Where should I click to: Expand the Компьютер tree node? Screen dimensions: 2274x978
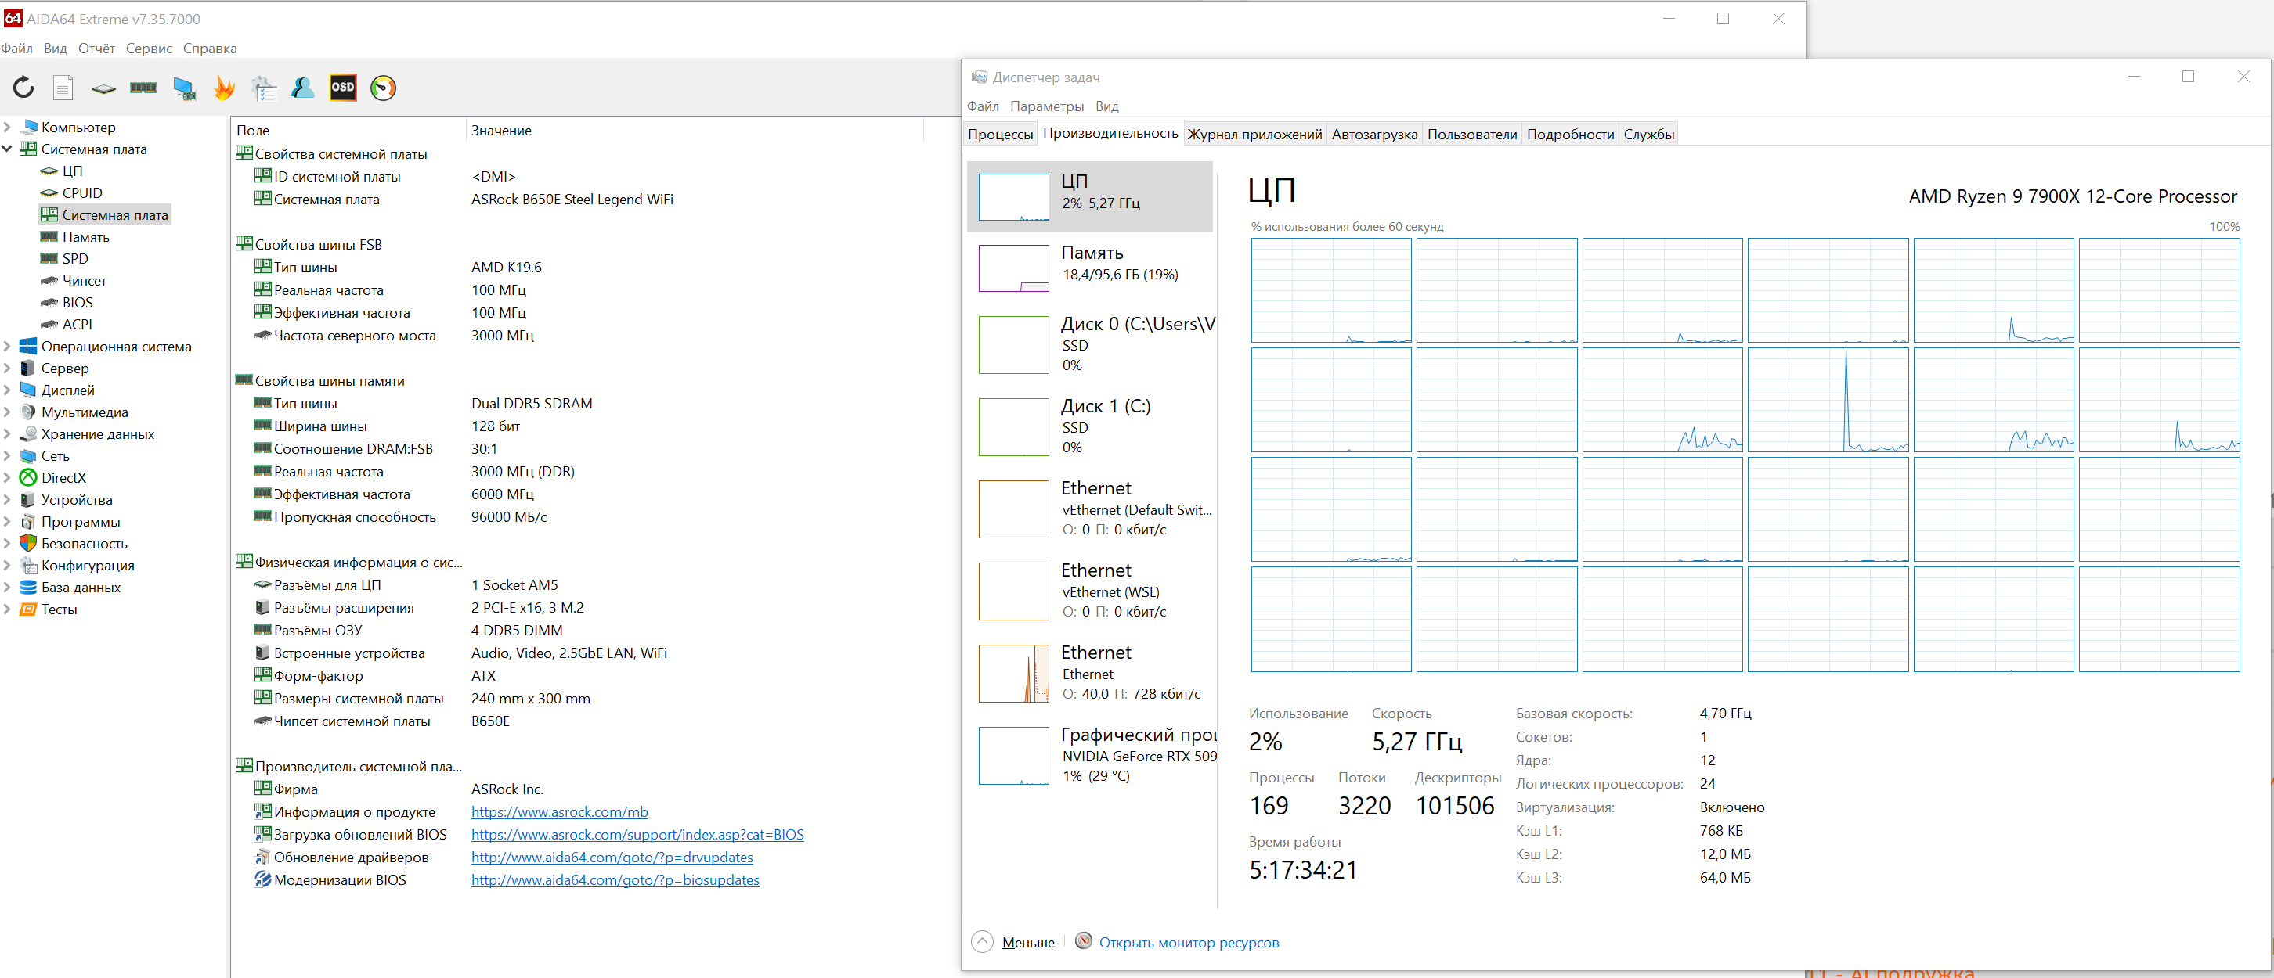(7, 127)
